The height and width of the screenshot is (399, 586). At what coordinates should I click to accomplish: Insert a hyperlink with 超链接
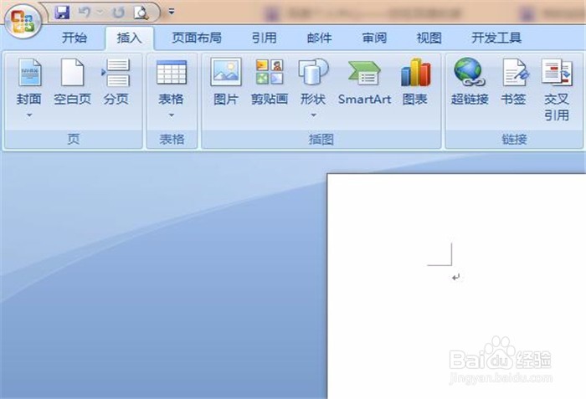[470, 81]
